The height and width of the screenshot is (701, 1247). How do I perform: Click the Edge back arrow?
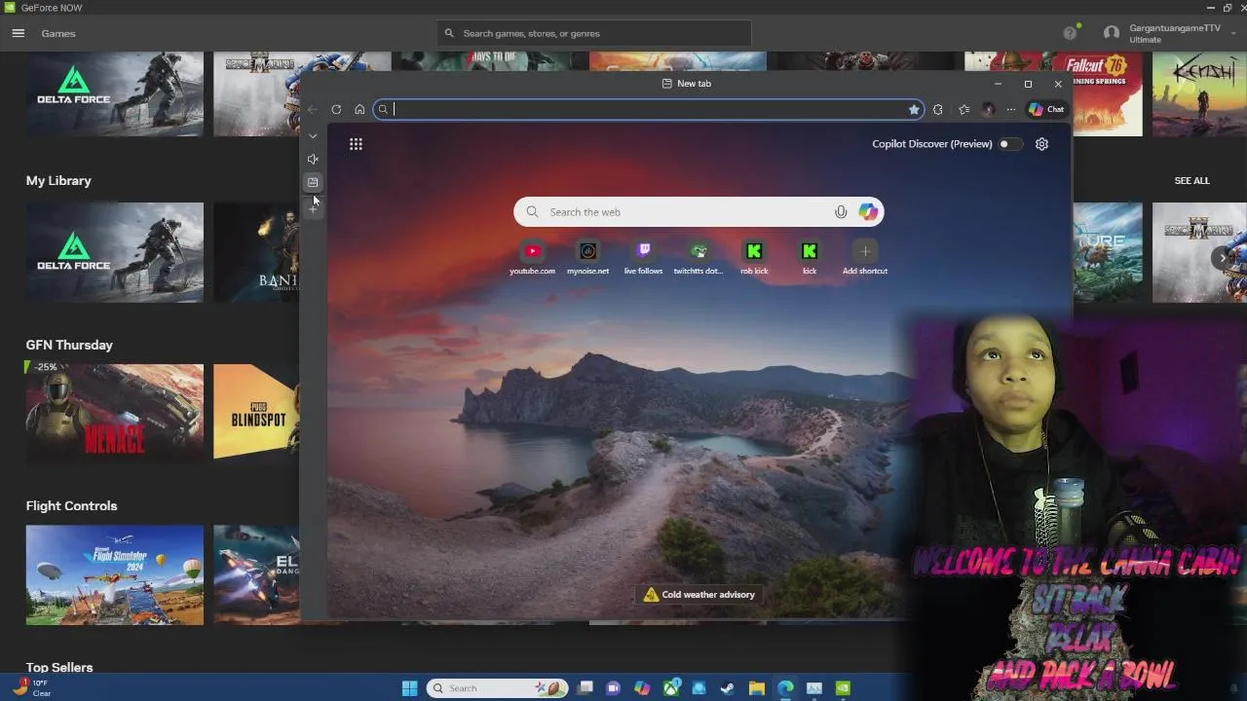point(313,109)
